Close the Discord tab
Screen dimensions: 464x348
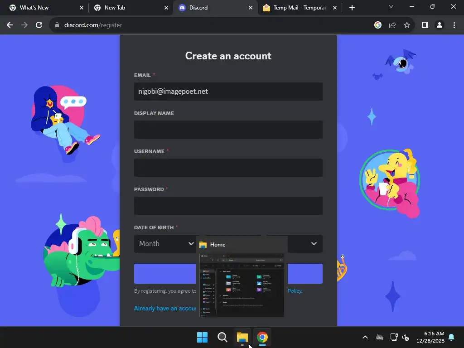pos(250,8)
